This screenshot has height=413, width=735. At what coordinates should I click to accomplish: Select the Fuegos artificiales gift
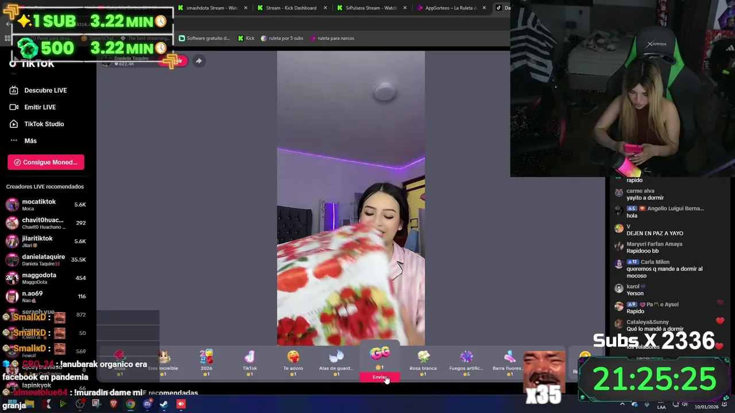[466, 363]
